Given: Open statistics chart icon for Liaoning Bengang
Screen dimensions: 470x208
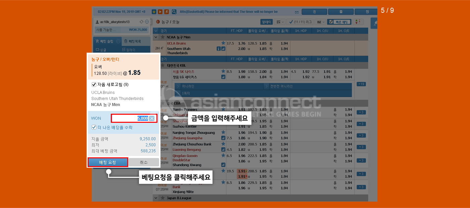Looking at the screenshot, I should (x=223, y=150).
